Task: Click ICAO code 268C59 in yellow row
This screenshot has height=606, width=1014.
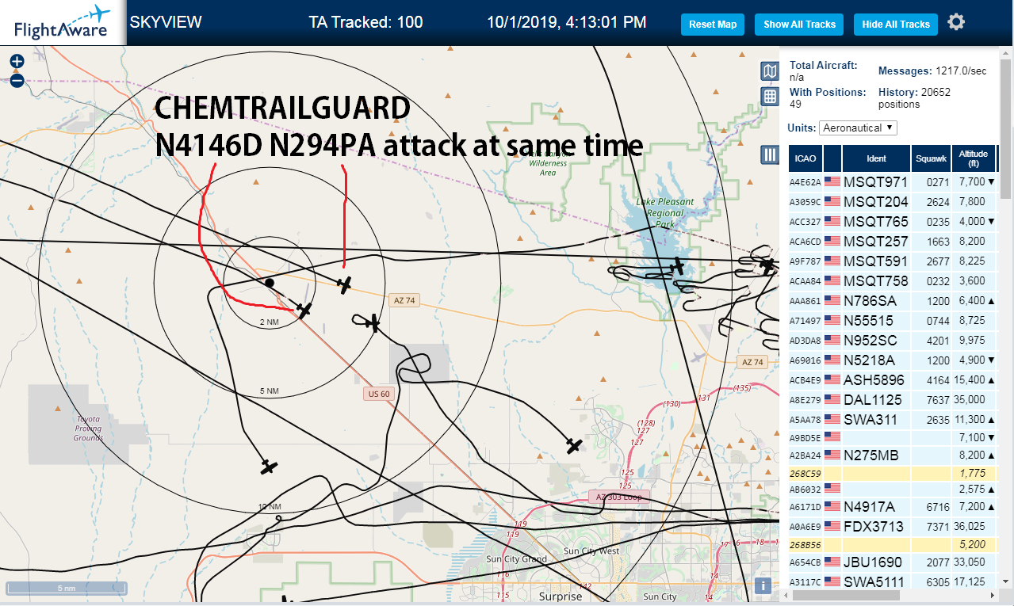Action: (805, 473)
